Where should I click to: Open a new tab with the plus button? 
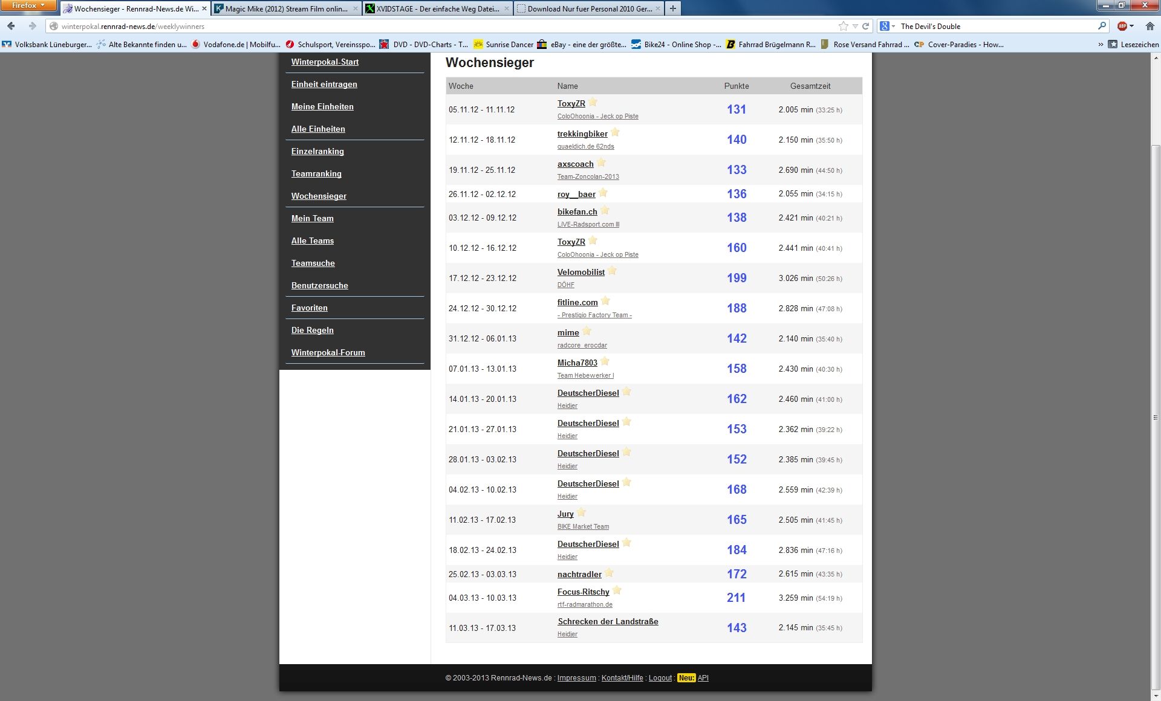coord(672,8)
